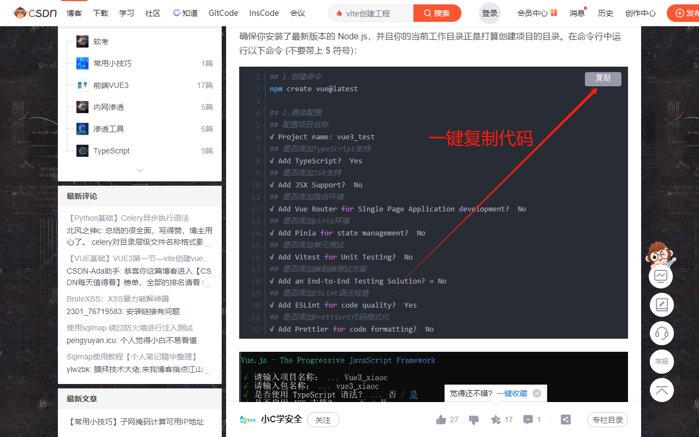Share the article using the share icon
Image resolution: width=699 pixels, height=437 pixels.
click(565, 420)
